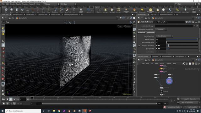
Task: Add a Spot Light from shelf
Action: point(112,10)
